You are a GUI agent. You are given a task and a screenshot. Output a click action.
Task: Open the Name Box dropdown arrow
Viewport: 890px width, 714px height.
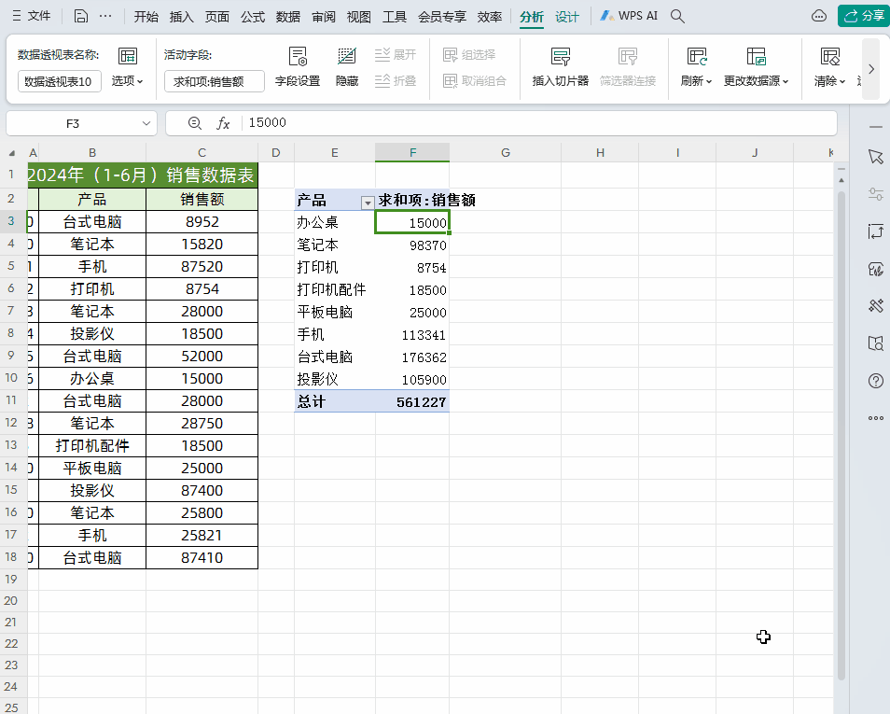click(146, 123)
